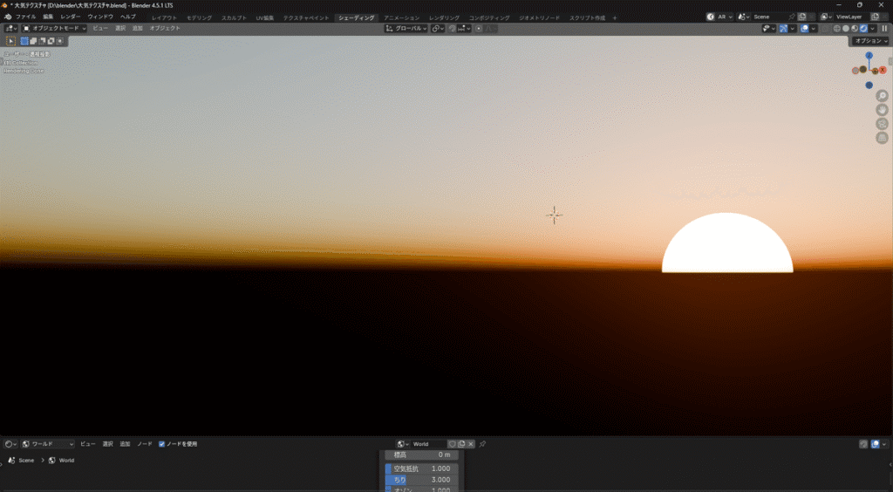Adjust the ちり slider value 3.000

(x=421, y=480)
